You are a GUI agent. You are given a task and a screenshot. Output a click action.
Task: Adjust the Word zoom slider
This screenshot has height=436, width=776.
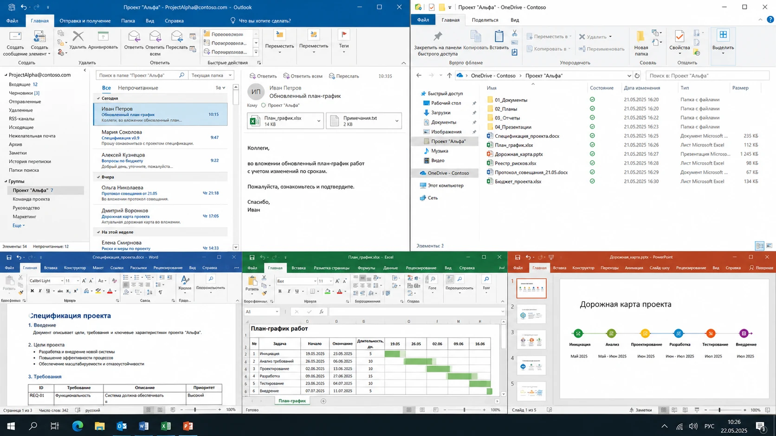195,410
